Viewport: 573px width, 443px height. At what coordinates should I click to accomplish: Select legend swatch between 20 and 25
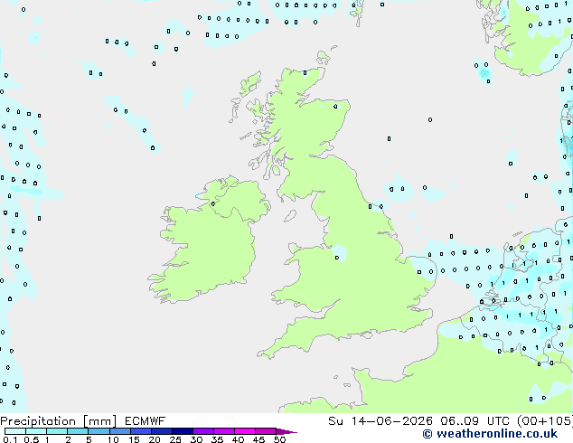tap(162, 431)
